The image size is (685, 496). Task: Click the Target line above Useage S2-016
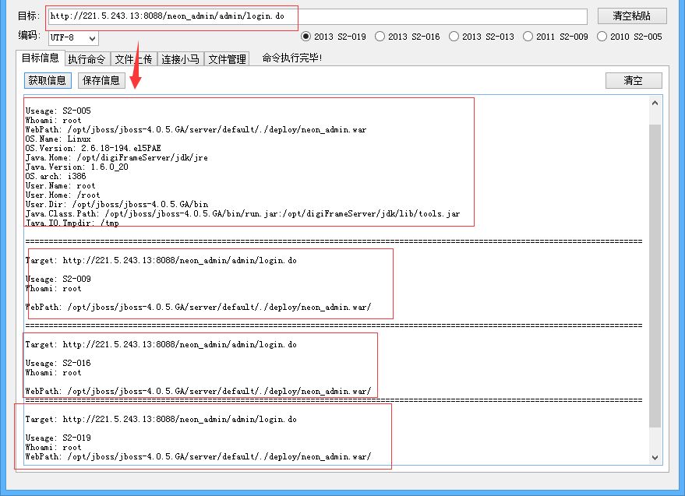pyautogui.click(x=161, y=345)
